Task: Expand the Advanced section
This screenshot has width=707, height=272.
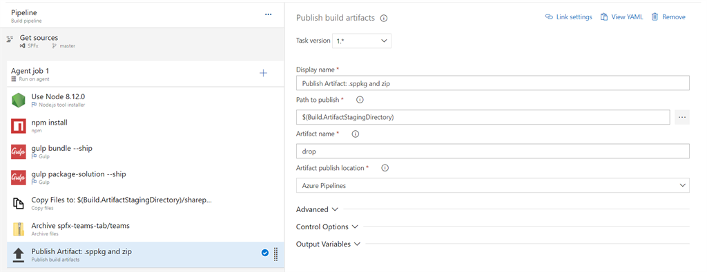Action: tap(317, 209)
